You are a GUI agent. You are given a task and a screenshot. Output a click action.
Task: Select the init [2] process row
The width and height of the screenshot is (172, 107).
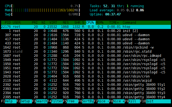(86, 31)
